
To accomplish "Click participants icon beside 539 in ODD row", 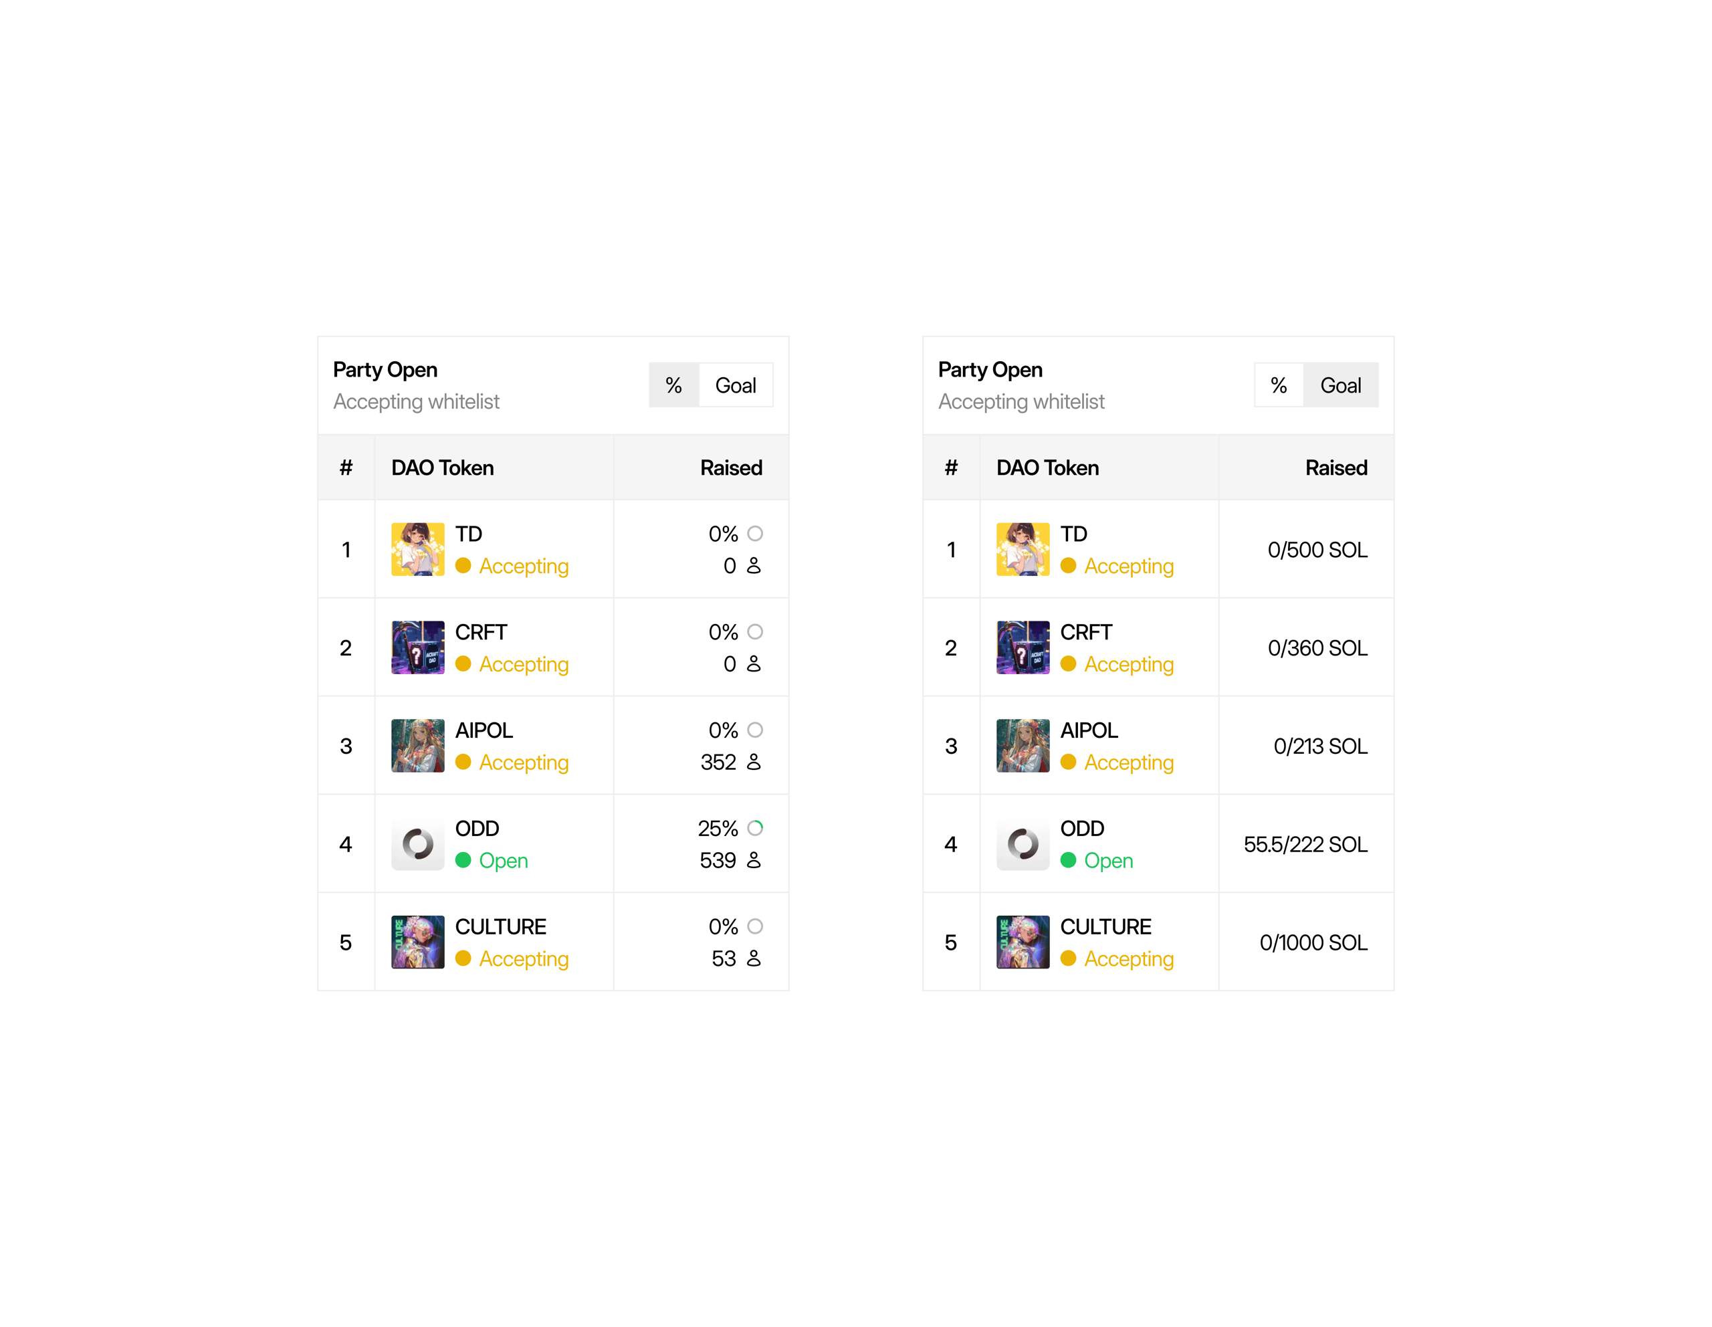I will point(754,860).
